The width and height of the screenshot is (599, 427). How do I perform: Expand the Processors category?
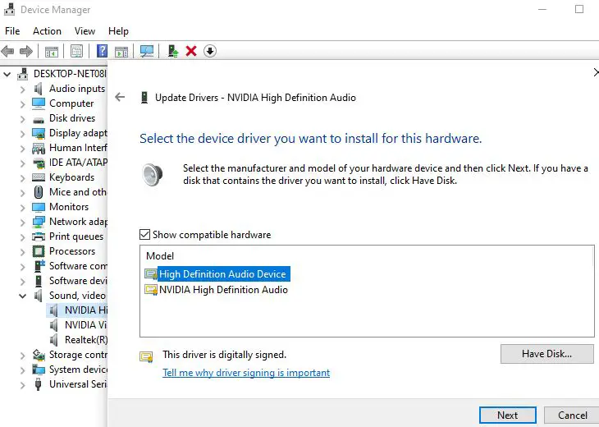22,252
